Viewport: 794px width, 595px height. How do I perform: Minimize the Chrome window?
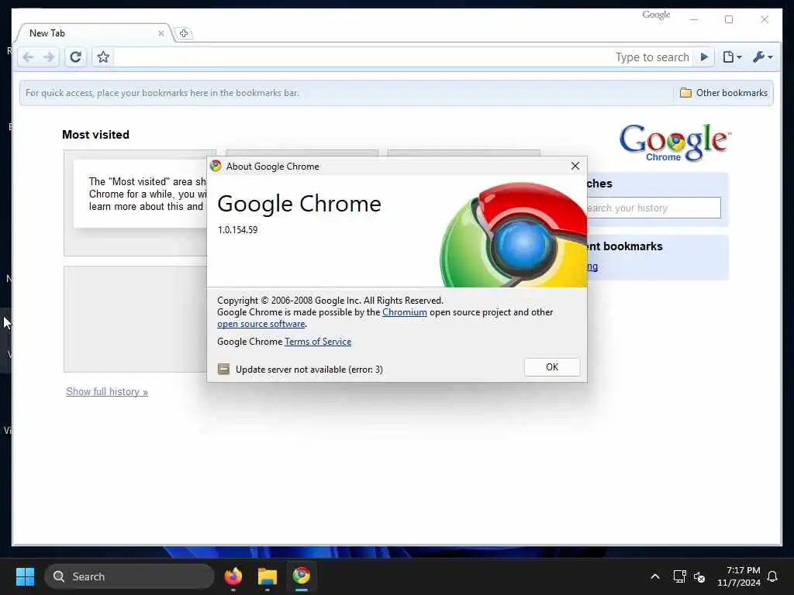pyautogui.click(x=694, y=19)
